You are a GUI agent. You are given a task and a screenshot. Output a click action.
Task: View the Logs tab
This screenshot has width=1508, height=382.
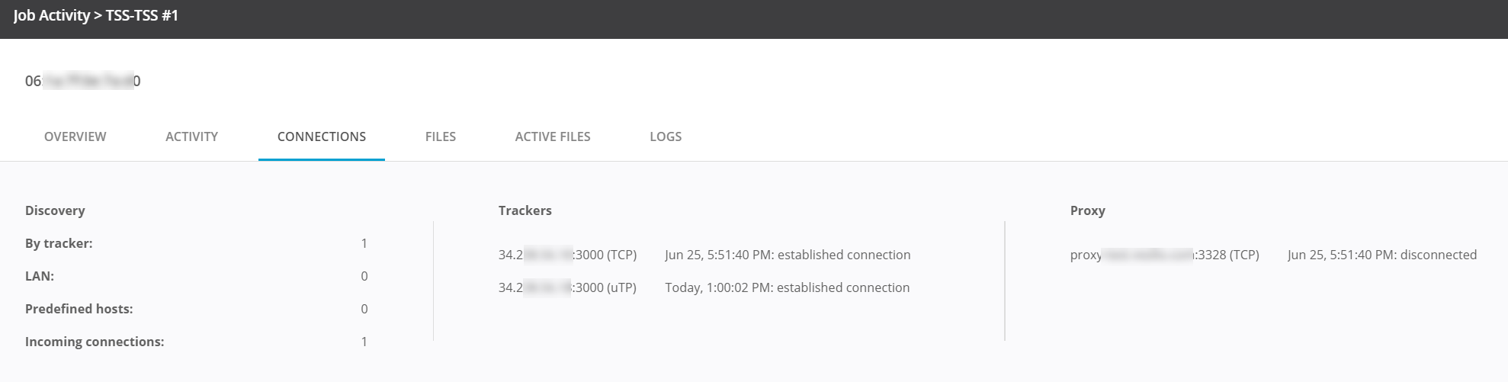tap(665, 136)
